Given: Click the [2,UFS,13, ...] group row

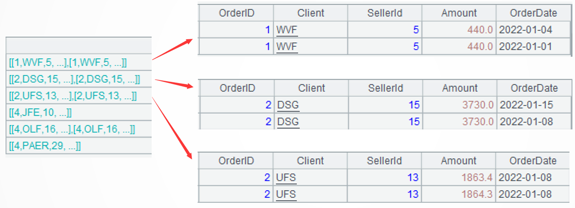Looking at the screenshot, I should (x=73, y=96).
